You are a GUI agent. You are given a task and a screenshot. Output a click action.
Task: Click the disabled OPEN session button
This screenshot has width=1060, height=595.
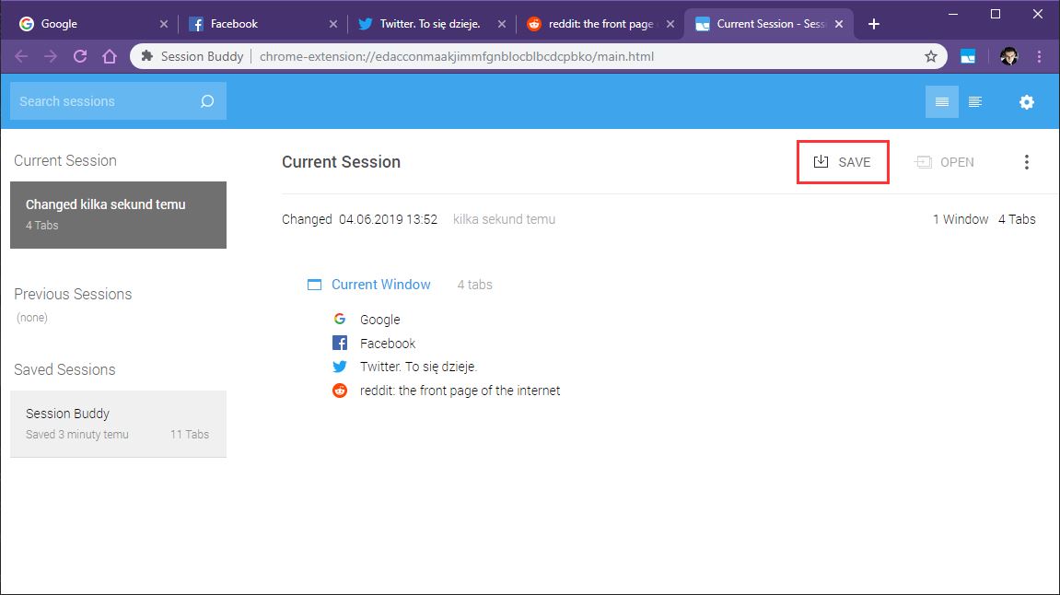pyautogui.click(x=944, y=162)
